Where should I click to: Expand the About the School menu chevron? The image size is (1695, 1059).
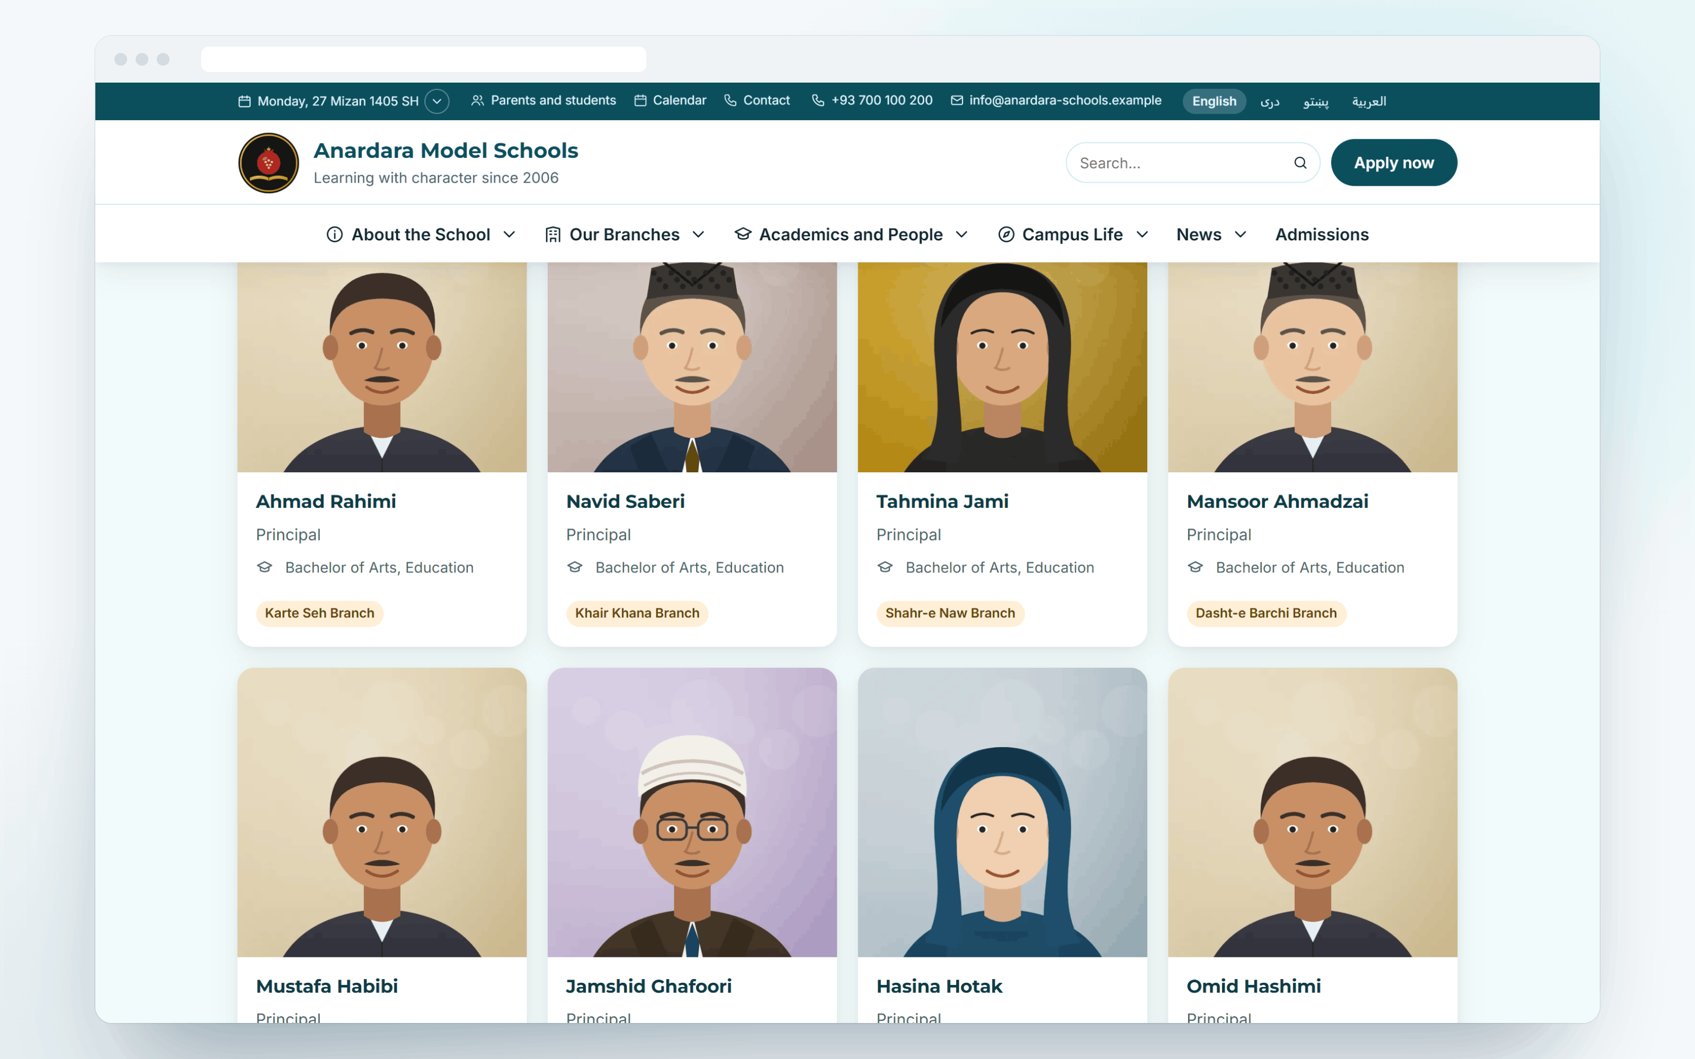coord(510,235)
